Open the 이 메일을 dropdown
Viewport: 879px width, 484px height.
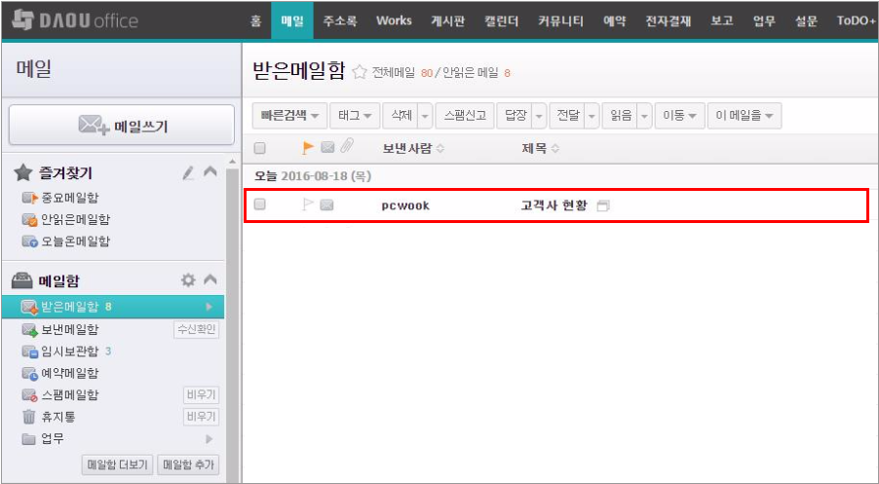click(745, 116)
